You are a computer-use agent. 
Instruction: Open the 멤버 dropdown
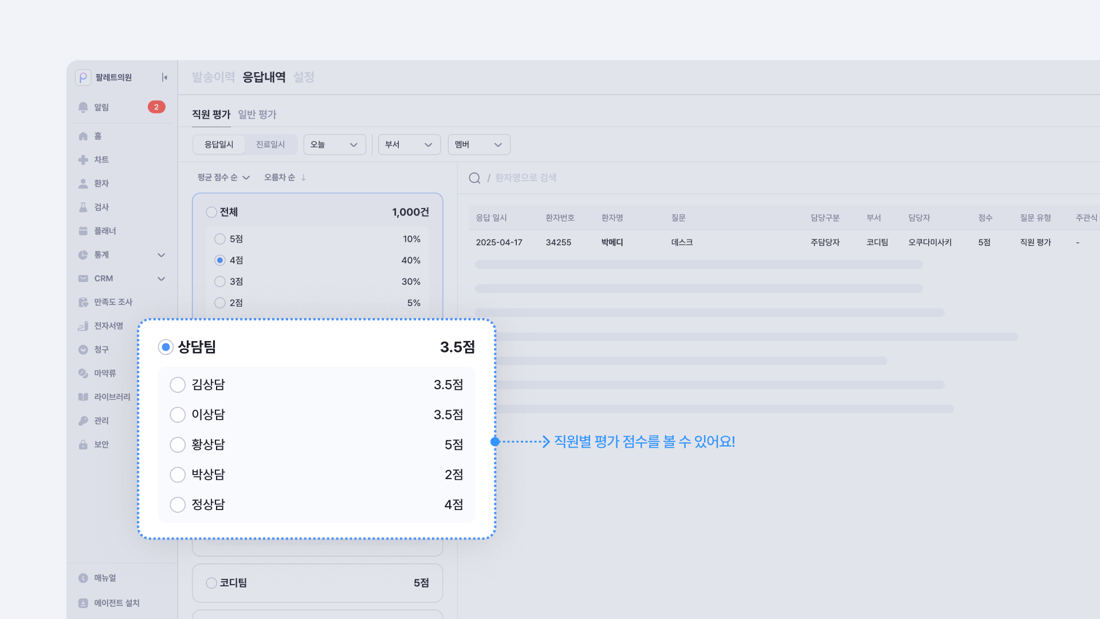click(479, 144)
